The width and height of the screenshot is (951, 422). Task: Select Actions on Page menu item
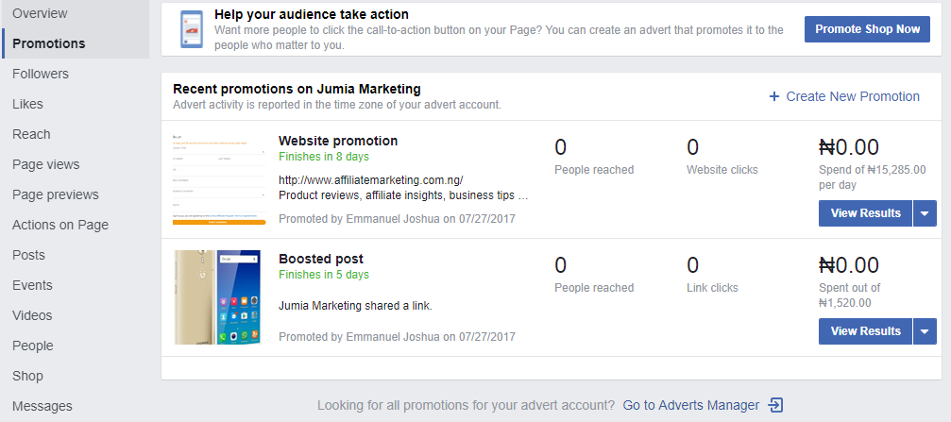coord(60,225)
